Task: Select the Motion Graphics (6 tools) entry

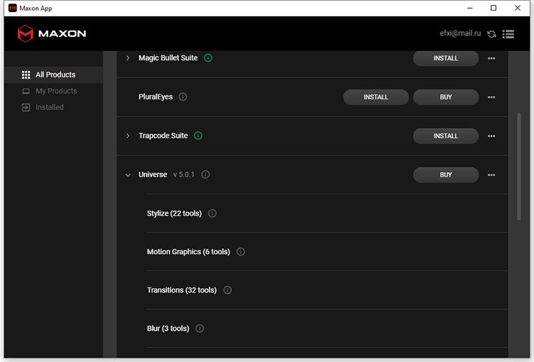Action: 188,252
